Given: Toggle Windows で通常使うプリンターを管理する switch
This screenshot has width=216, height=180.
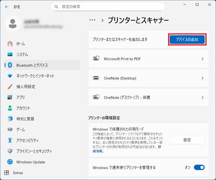Looking at the screenshot, I should tap(199, 167).
